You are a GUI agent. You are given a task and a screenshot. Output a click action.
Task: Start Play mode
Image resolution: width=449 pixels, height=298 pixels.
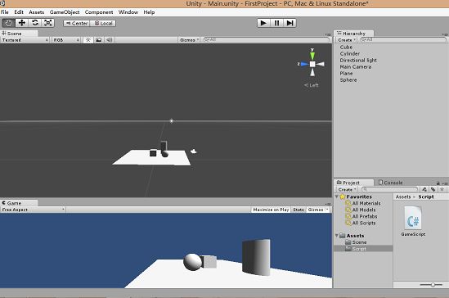click(263, 23)
